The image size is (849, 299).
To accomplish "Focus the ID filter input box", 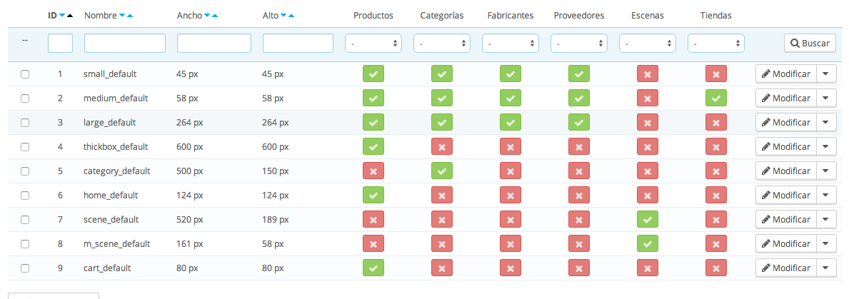I will tap(60, 44).
